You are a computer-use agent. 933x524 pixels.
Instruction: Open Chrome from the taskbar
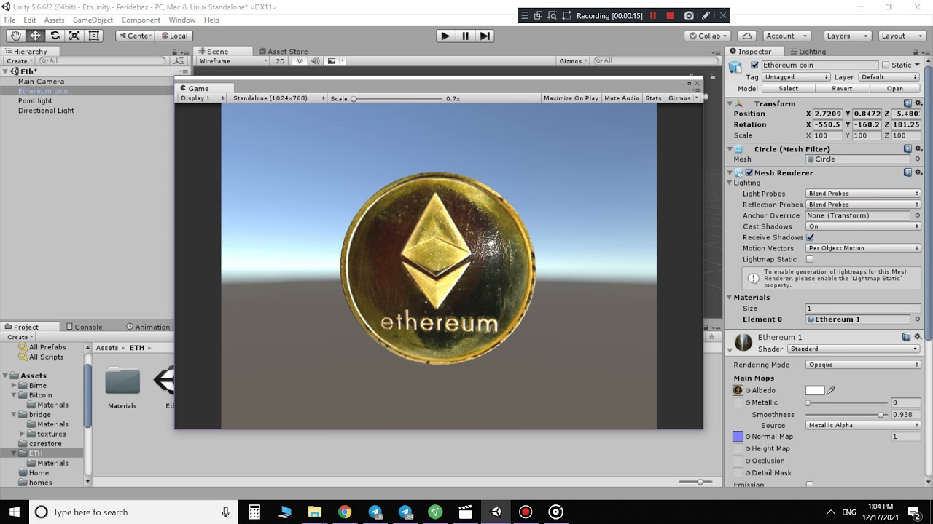pyautogui.click(x=345, y=512)
